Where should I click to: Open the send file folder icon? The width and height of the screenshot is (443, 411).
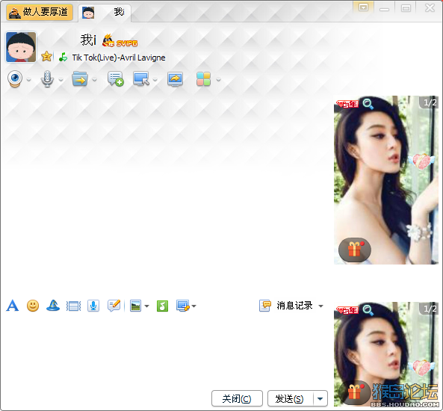[x=80, y=79]
